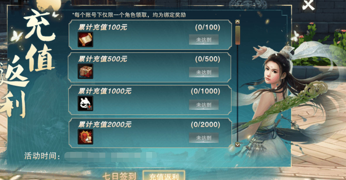Click the scroll reward icon for 100元 tier
Viewport: 346px width, 180px height.
tap(85, 39)
